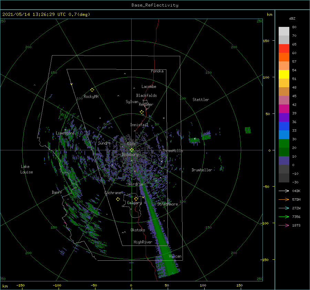
Task: Click the Didsbury label
Action: pos(130,154)
